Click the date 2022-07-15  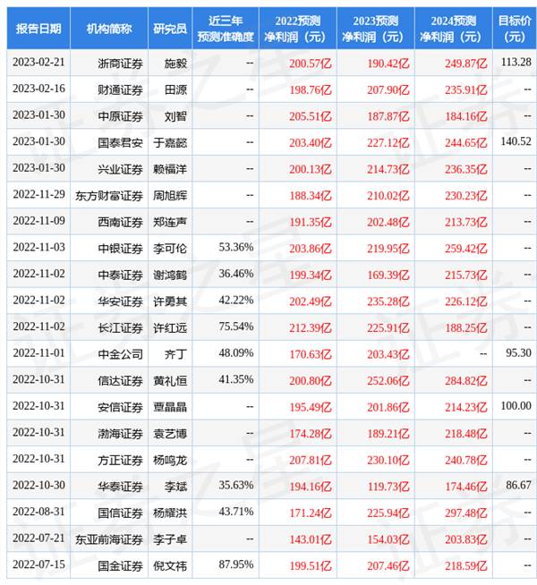(38, 564)
